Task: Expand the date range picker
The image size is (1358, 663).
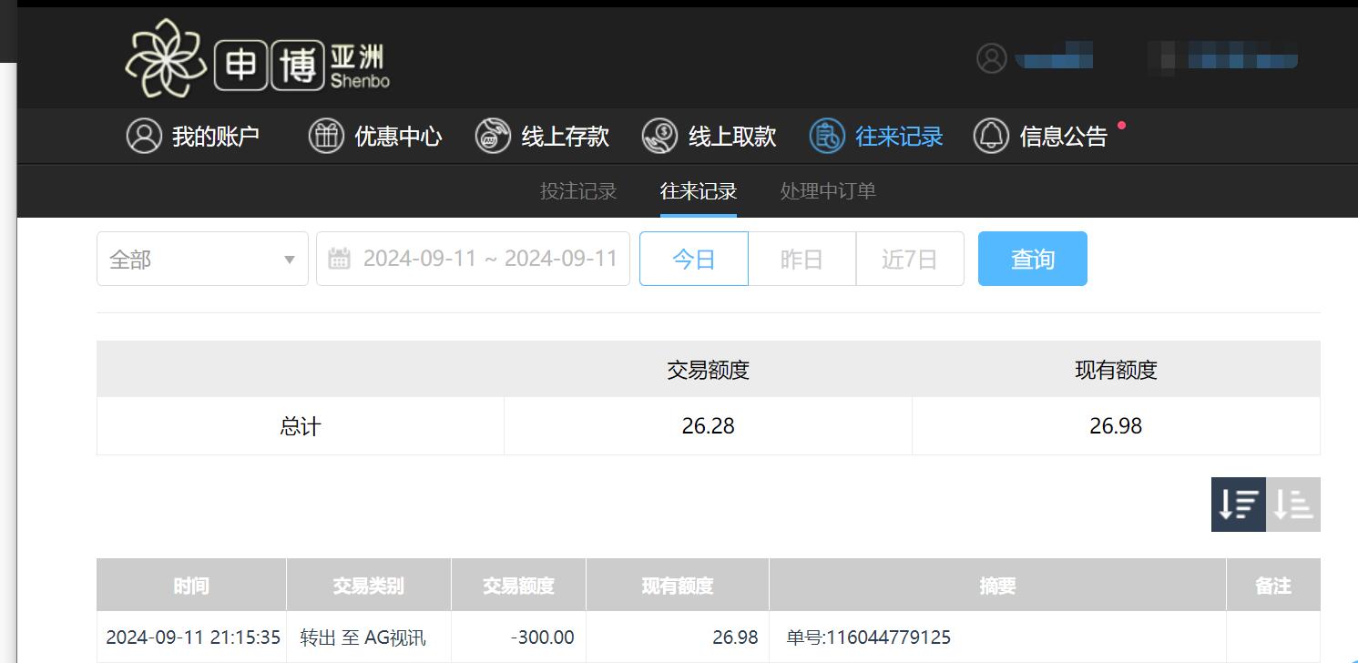Action: tap(473, 258)
